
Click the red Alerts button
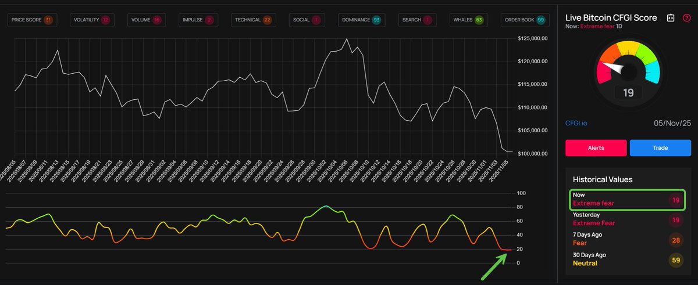pos(596,148)
